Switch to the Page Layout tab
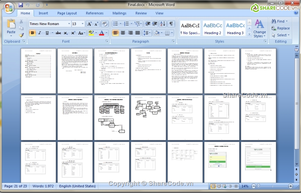Image resolution: width=301 pixels, height=193 pixels. 67,13
